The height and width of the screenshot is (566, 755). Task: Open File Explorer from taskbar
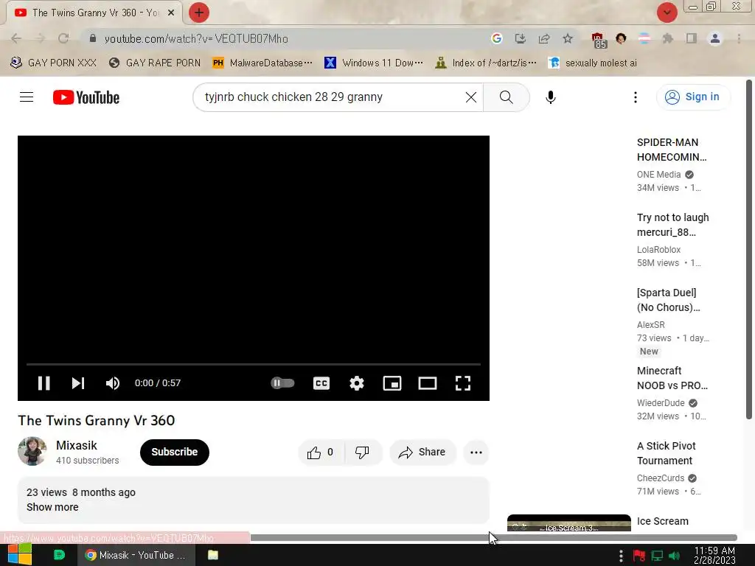(x=213, y=555)
